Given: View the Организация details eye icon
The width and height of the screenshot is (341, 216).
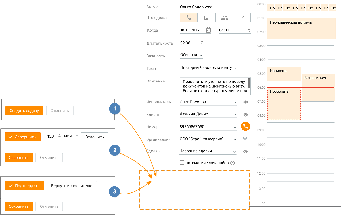Looking at the screenshot, I should tap(245, 138).
